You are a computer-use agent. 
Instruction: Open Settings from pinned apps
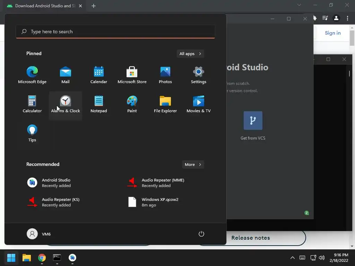tap(199, 75)
